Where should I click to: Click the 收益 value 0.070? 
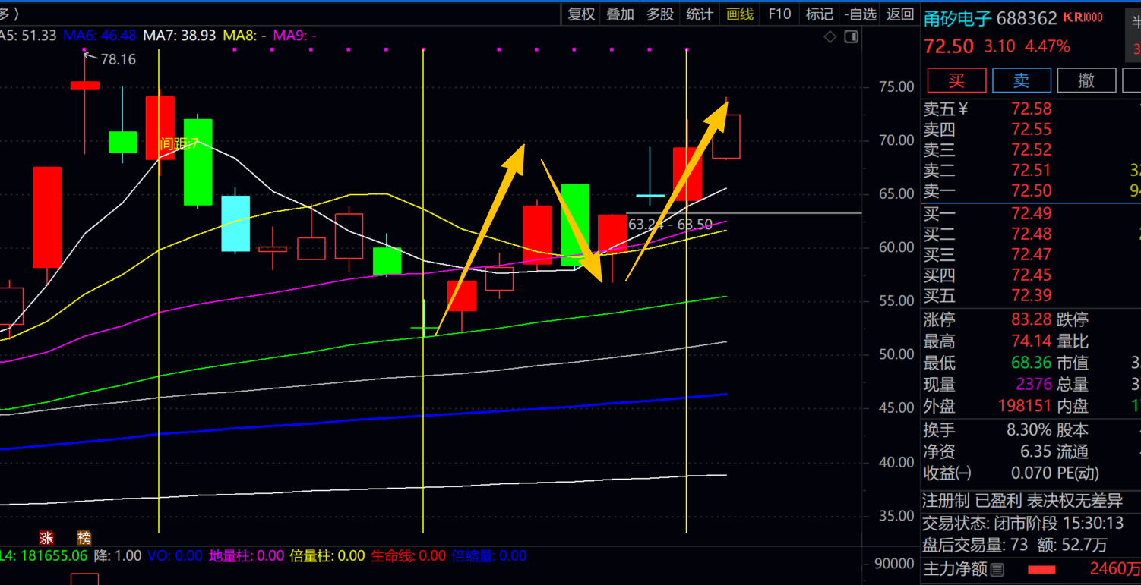[1031, 473]
